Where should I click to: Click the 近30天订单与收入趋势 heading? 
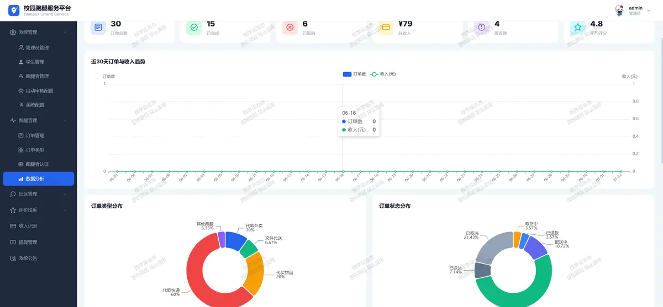coord(118,62)
